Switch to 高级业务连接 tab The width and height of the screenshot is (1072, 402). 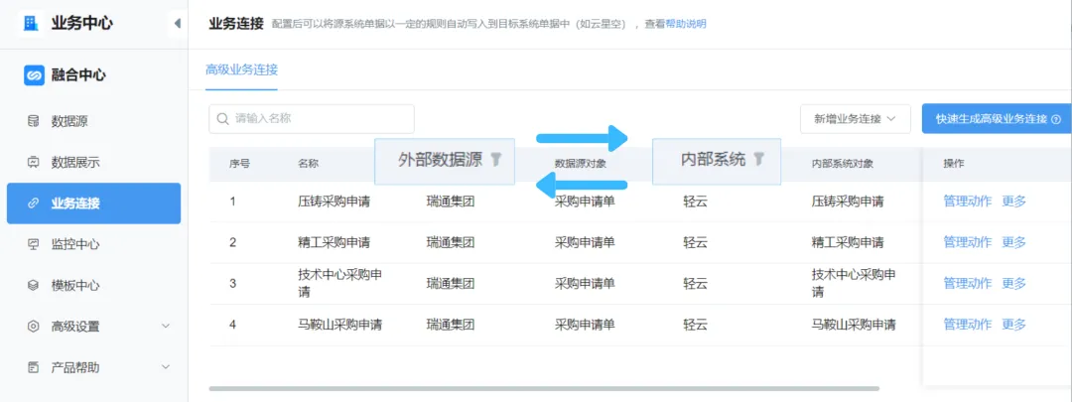click(241, 69)
